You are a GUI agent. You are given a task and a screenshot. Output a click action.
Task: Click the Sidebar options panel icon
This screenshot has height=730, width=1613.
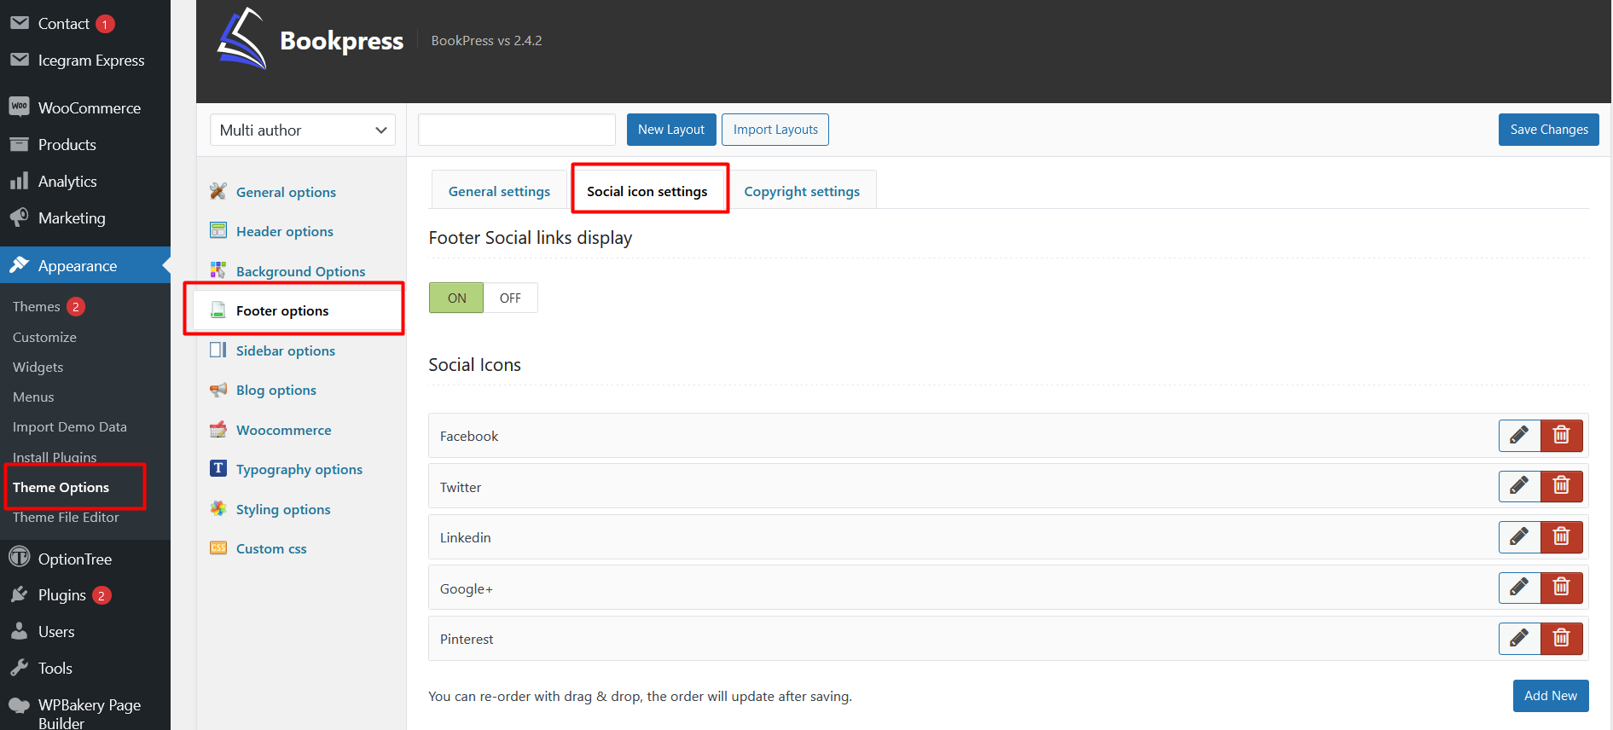click(218, 350)
